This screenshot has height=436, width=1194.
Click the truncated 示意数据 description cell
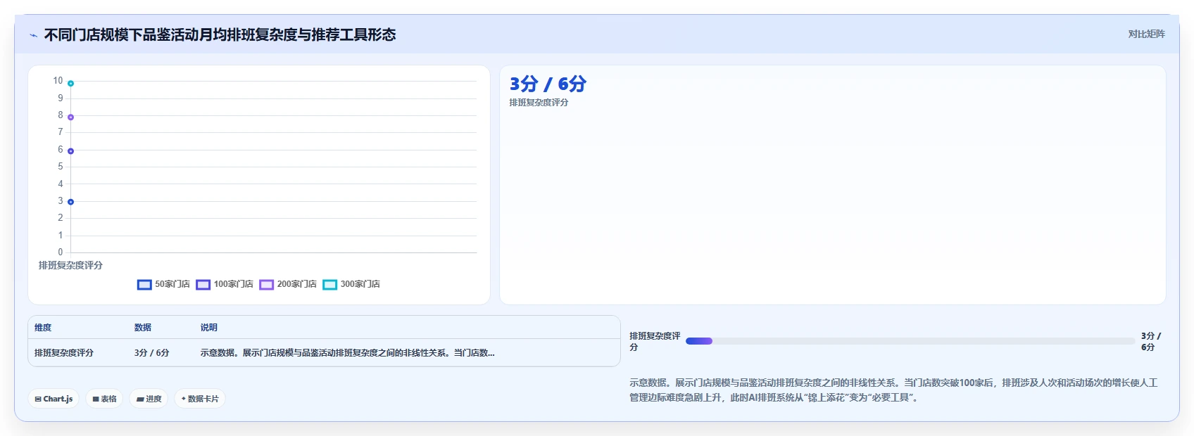(x=348, y=353)
